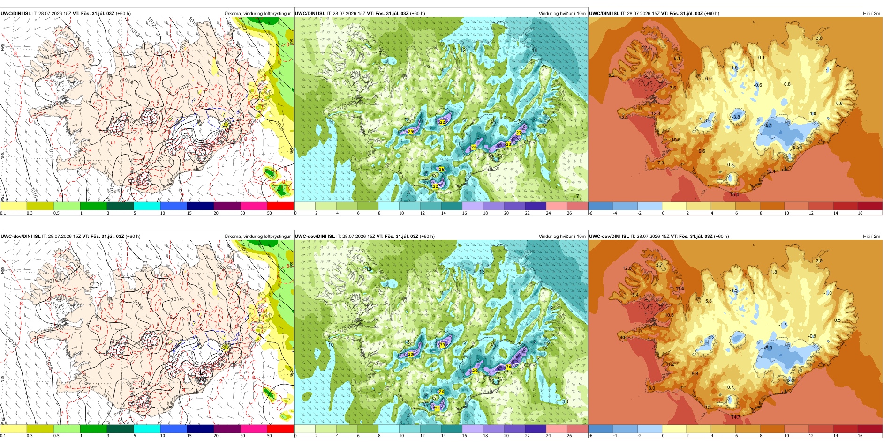Click the 1015 isobar label in Westfjords on UWC-dev map
The width and height of the screenshot is (891, 445).
click(x=52, y=281)
